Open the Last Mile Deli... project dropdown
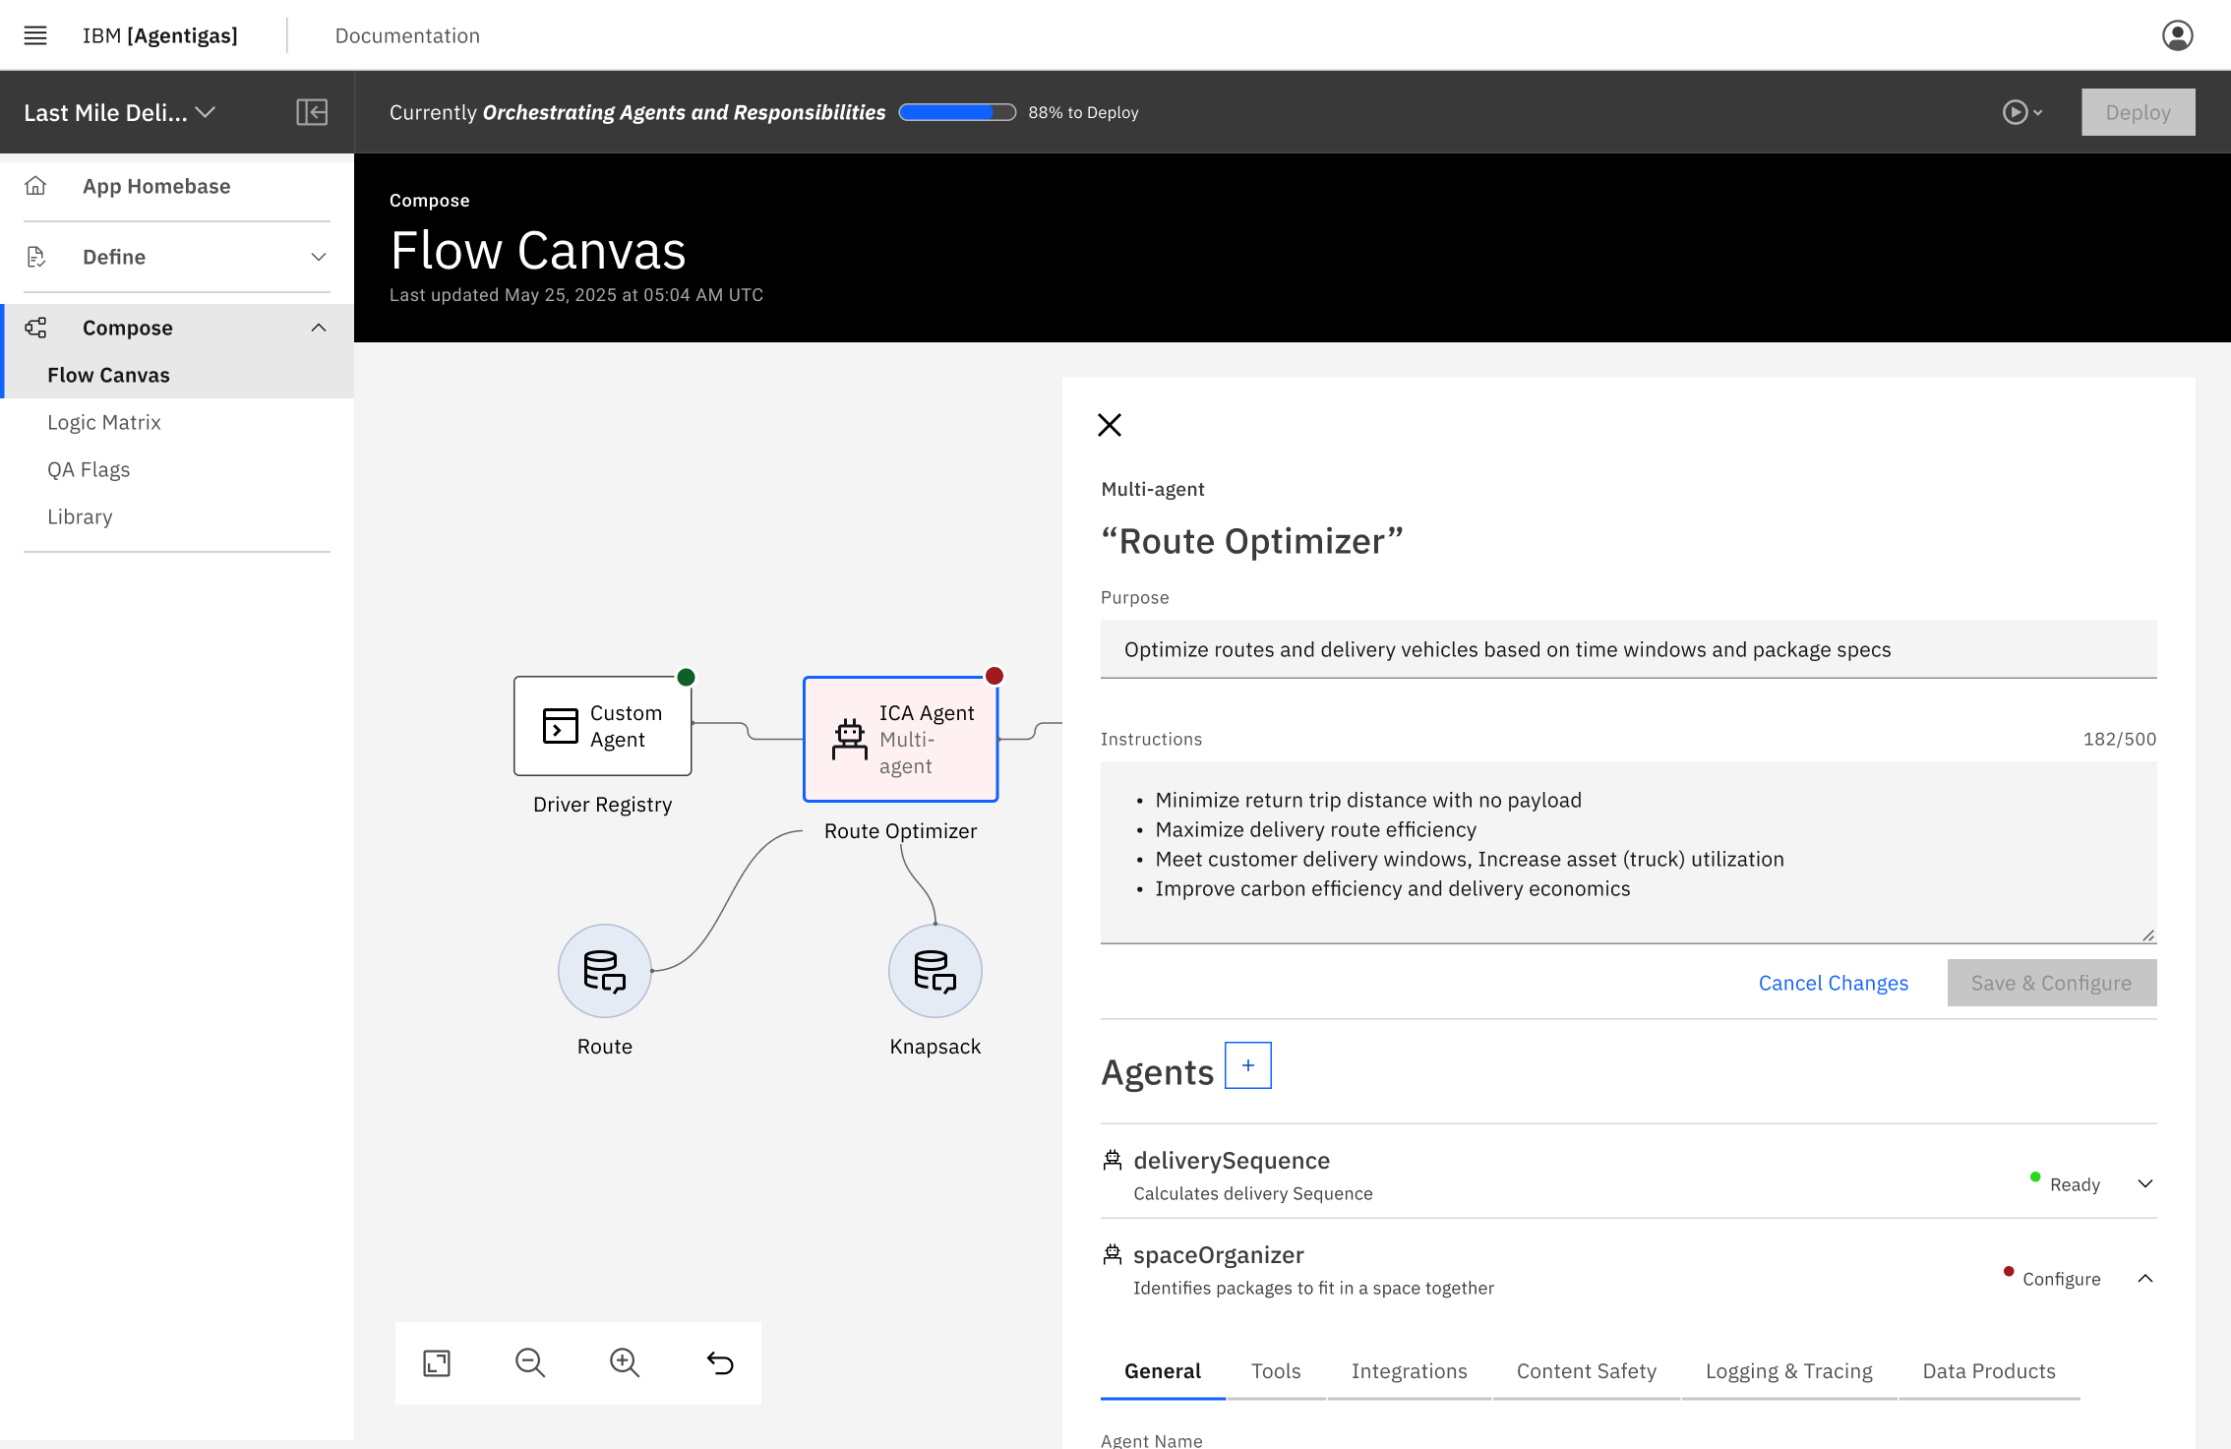This screenshot has height=1449, width=2231. tap(120, 112)
